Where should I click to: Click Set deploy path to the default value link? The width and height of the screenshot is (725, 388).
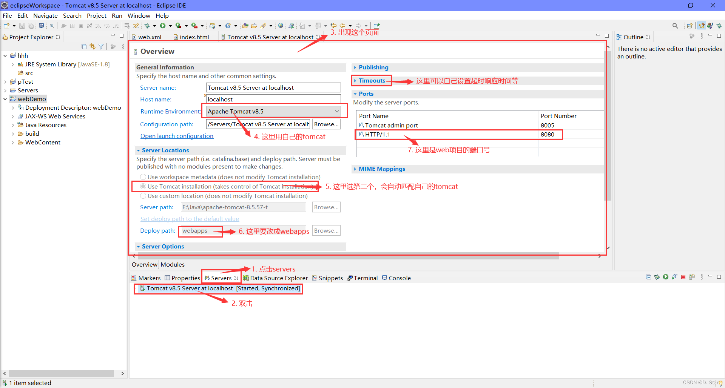190,219
